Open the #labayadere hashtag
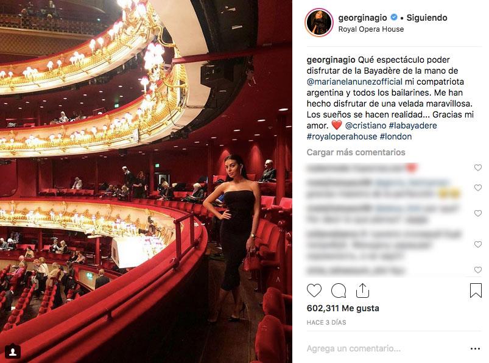The image size is (489, 363). [x=413, y=125]
